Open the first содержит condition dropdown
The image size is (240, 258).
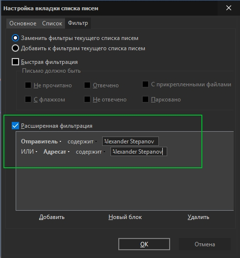pos(82,141)
